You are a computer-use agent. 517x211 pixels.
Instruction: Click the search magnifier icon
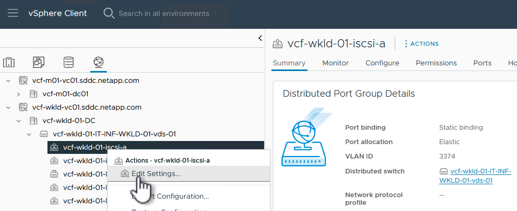pos(109,13)
